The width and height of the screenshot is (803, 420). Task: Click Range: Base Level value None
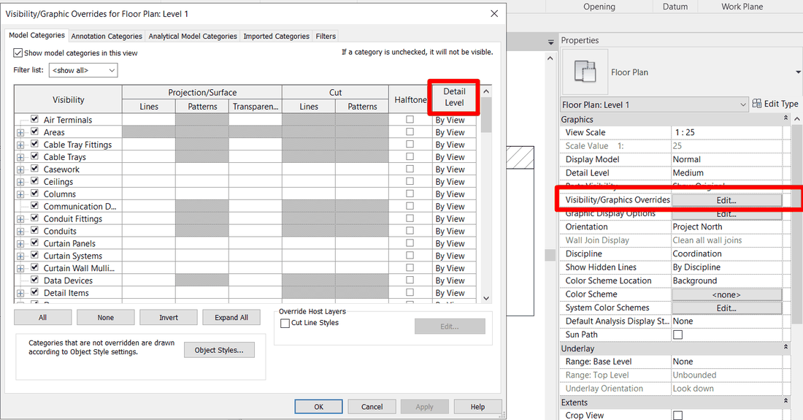point(726,361)
